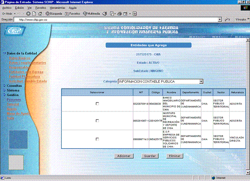Open the Búsqueda search tool
The height and width of the screenshot is (181, 250).
54,14
